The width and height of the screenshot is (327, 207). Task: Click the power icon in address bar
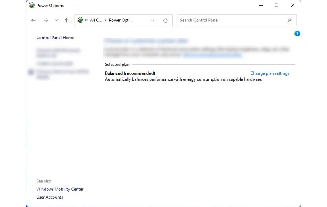click(x=80, y=20)
